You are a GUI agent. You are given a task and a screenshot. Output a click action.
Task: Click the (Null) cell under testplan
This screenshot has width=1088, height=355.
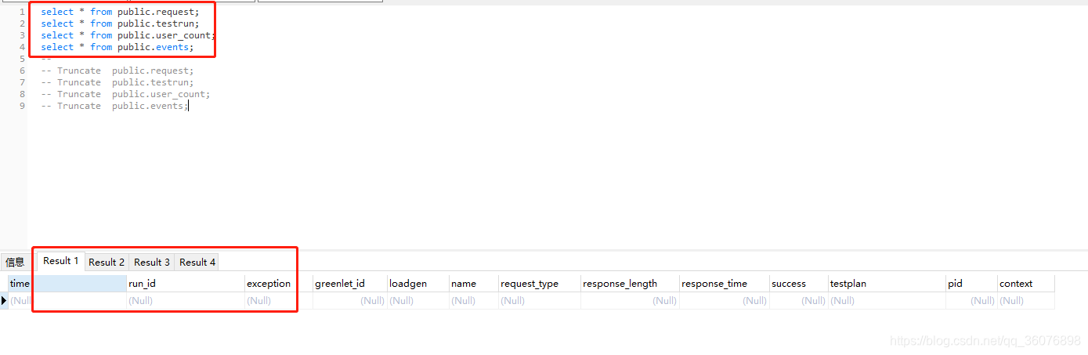coord(887,301)
